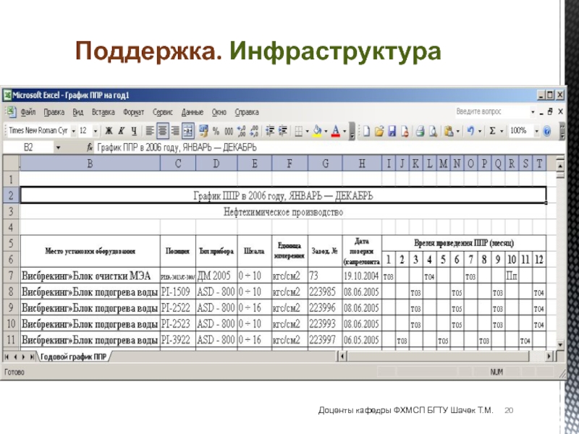Open file using the folder icon
Screen dimensions: 579x434
pyautogui.click(x=379, y=131)
